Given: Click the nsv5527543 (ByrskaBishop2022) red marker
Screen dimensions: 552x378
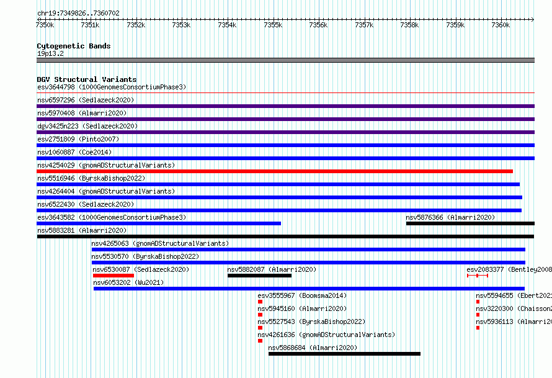Looking at the screenshot, I should pos(260,328).
